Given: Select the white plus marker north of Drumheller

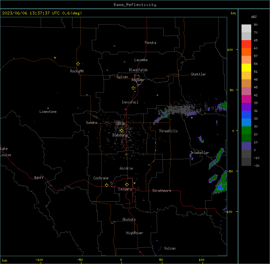Looking at the screenshot, I should tap(192, 118).
